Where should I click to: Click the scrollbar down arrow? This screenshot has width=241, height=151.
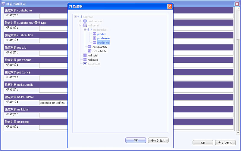pos(238,133)
